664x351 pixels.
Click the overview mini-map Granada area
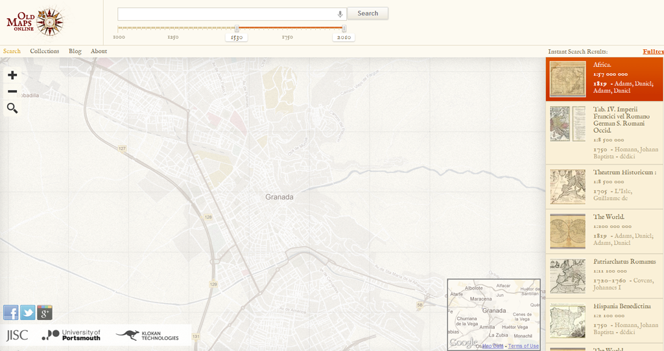pos(493,310)
